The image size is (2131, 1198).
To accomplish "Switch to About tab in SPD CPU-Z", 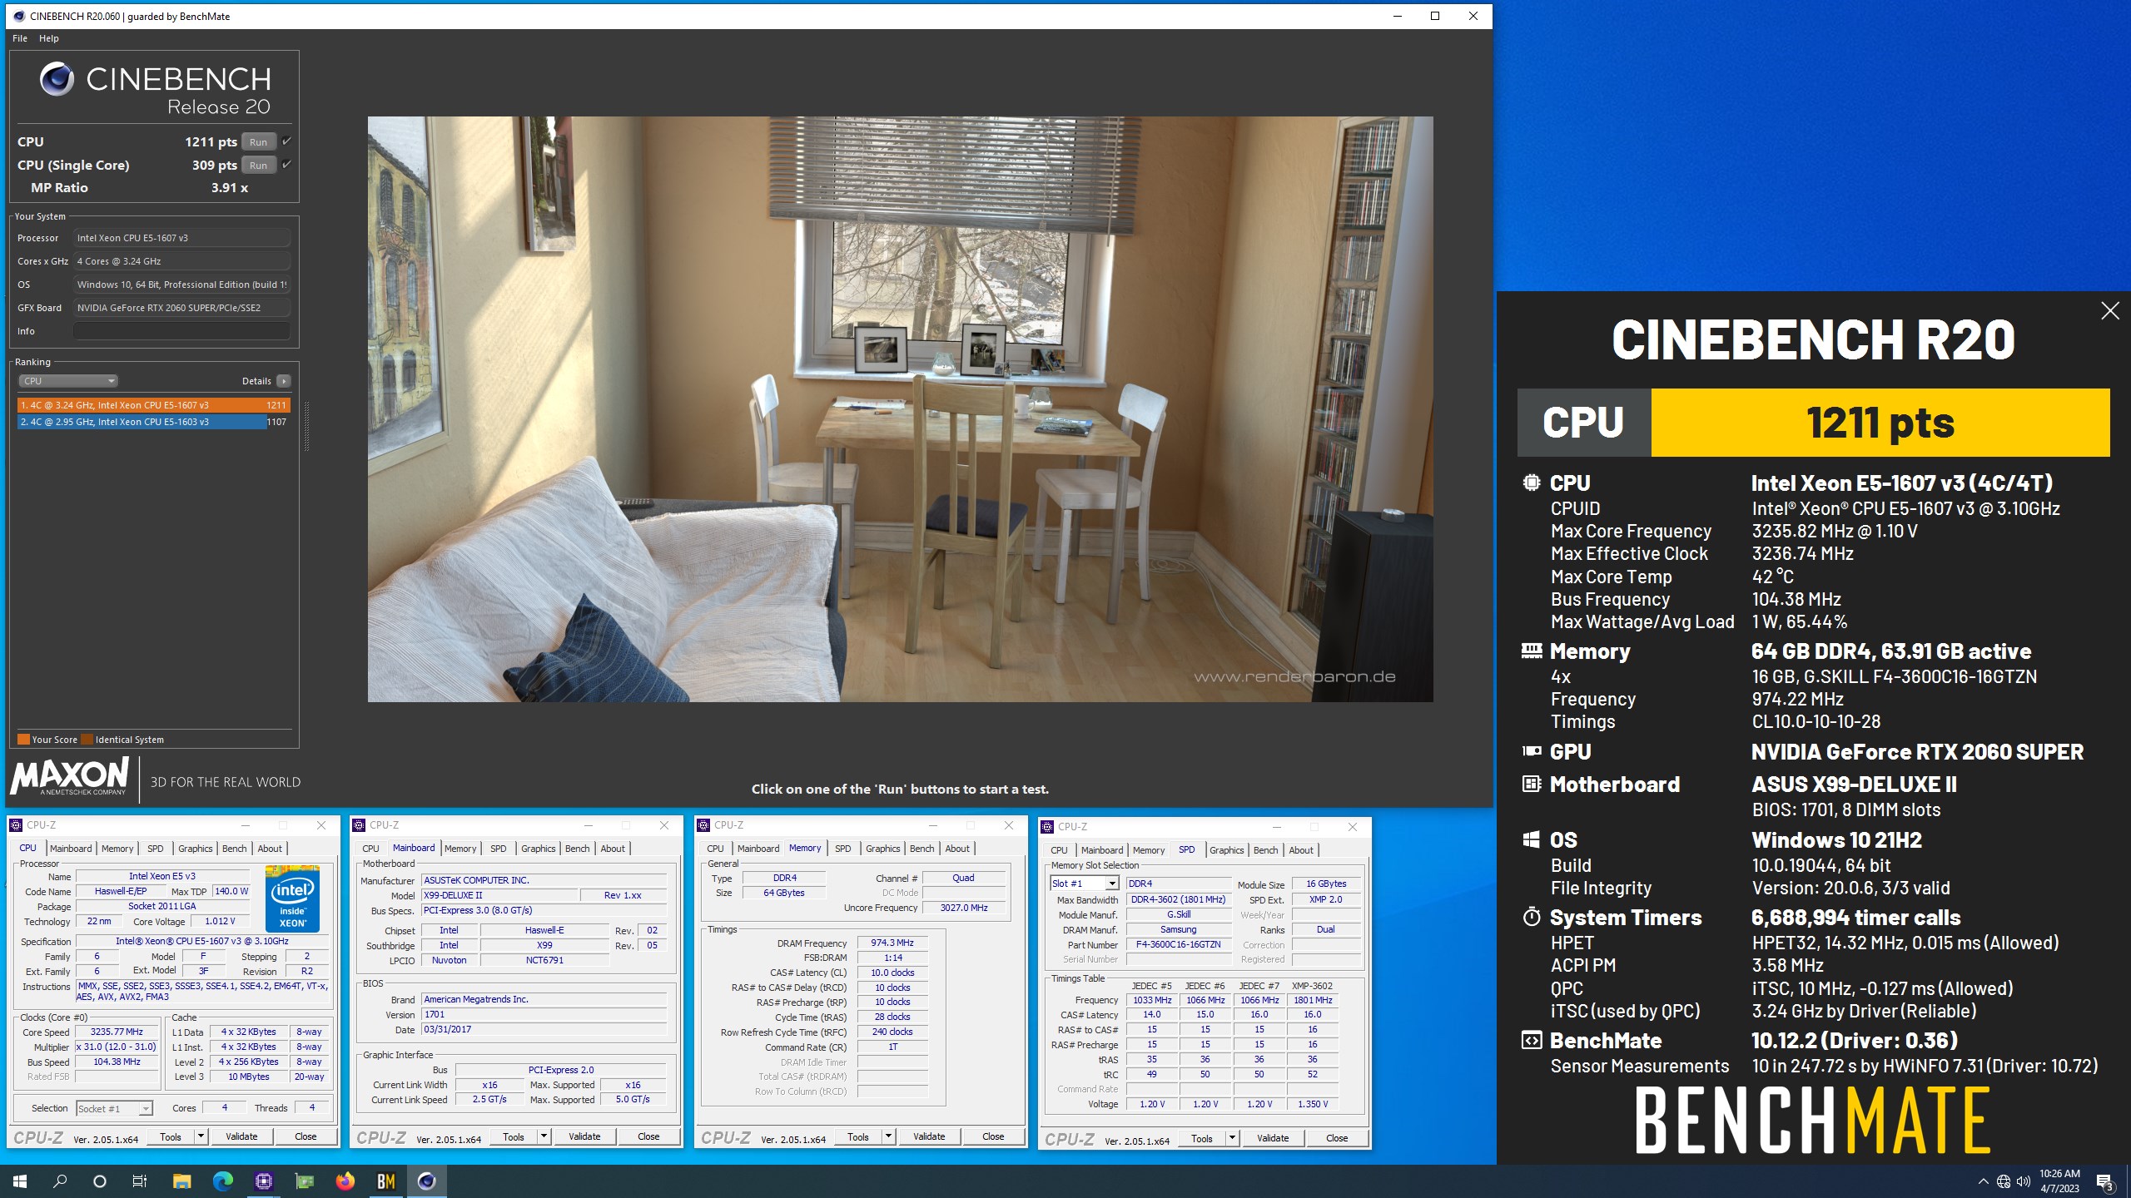I will [x=1301, y=850].
